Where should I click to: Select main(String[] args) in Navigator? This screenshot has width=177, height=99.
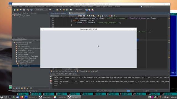pos(25,50)
